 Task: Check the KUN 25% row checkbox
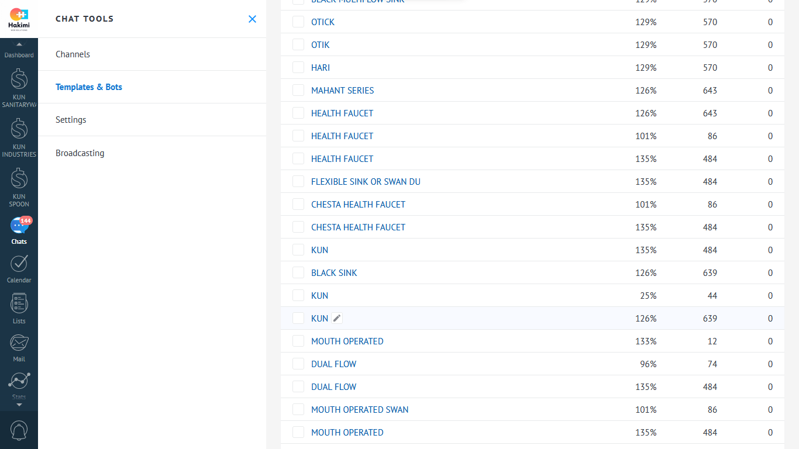pyautogui.click(x=298, y=295)
